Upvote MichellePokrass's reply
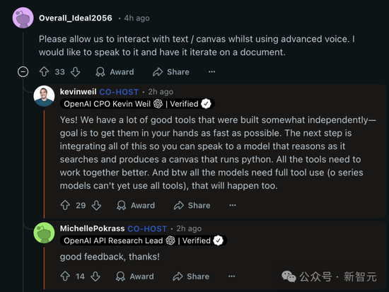This screenshot has width=389, height=292. point(65,276)
